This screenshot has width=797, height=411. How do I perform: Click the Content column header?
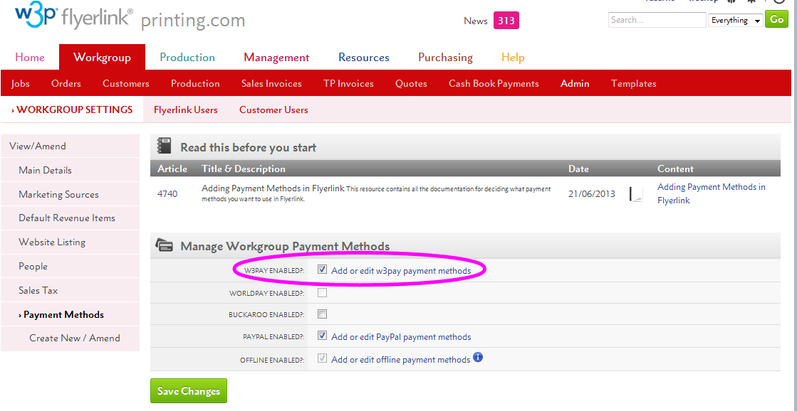(675, 169)
